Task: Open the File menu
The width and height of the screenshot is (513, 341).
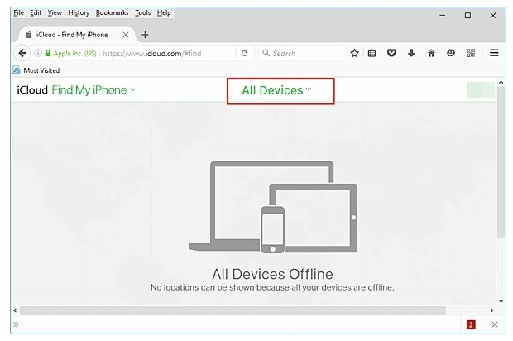Action: tap(19, 12)
